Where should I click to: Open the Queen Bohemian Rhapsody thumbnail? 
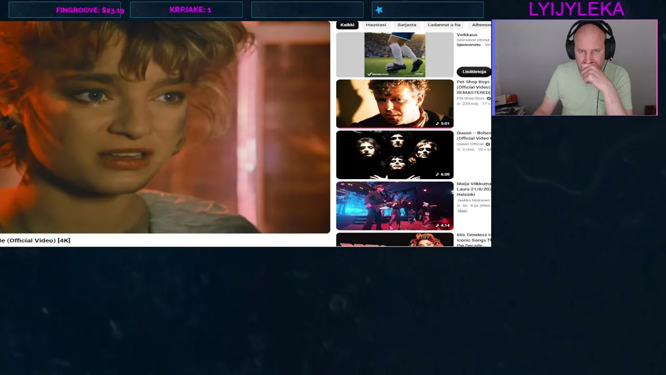point(394,155)
